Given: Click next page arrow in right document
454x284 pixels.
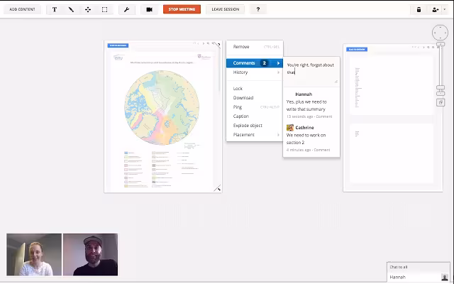Looking at the screenshot, I should 423,48.
